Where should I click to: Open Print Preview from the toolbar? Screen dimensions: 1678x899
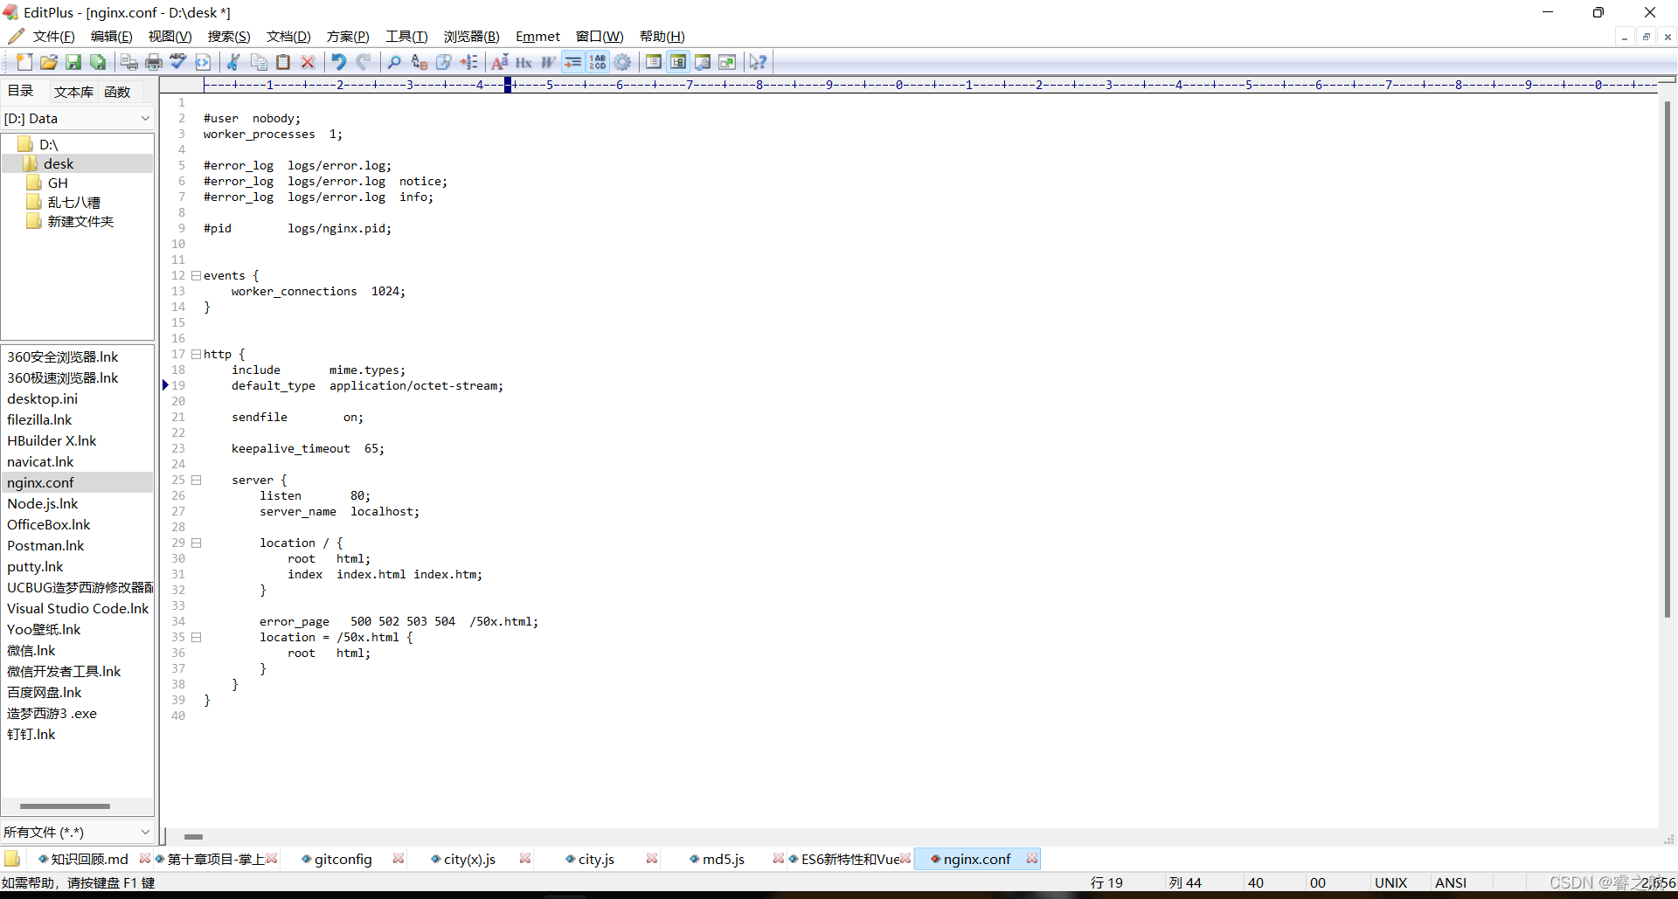(129, 62)
